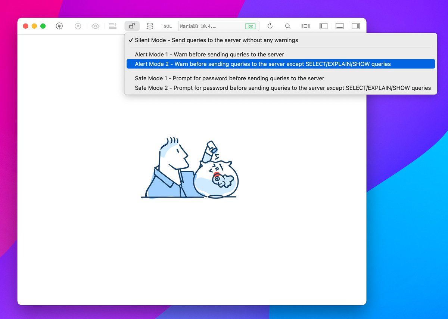Click the circled X cancel icon

(78, 26)
